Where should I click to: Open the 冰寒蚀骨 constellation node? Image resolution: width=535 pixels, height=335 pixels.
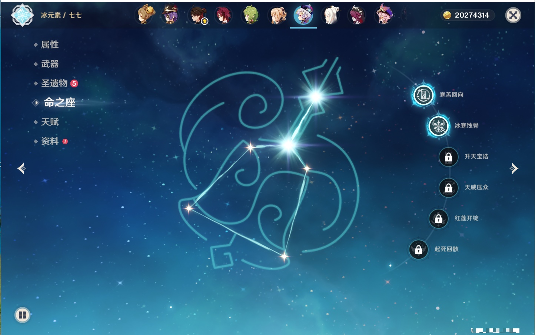438,126
